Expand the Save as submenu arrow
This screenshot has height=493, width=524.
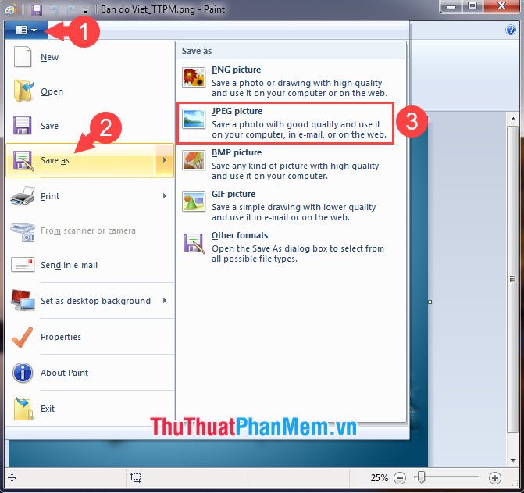[x=165, y=160]
